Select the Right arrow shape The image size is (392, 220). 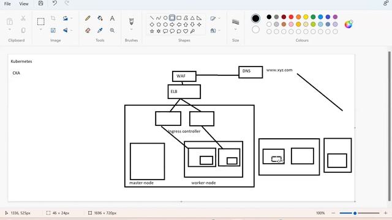point(172,24)
